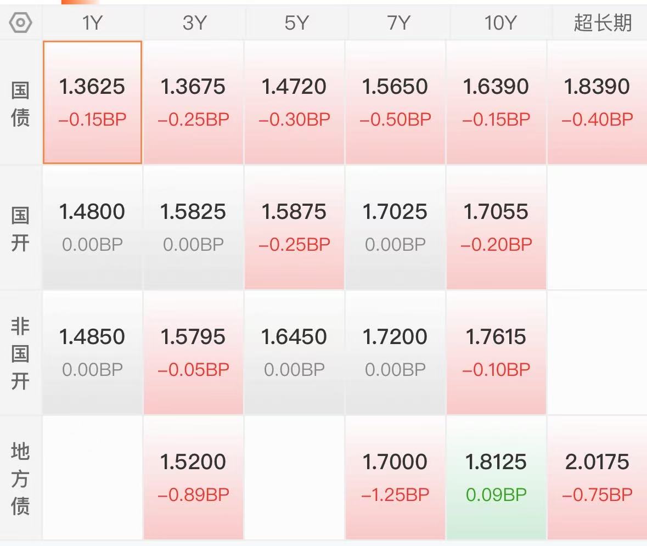The height and width of the screenshot is (546, 647).
Task: Open 非国开 3Y cell showing 1.5795
Action: click(x=194, y=352)
